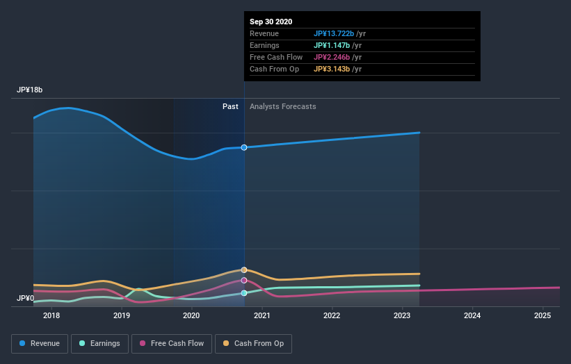Viewport: 571px width, 364px height.
Task: Click the 2019 x-axis label
Action: [x=122, y=315]
